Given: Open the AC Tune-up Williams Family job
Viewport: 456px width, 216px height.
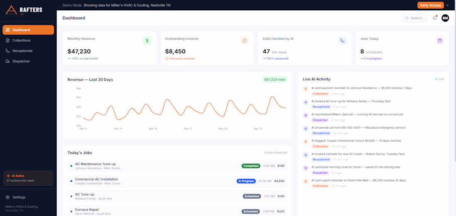Looking at the screenshot, I should tap(177, 196).
